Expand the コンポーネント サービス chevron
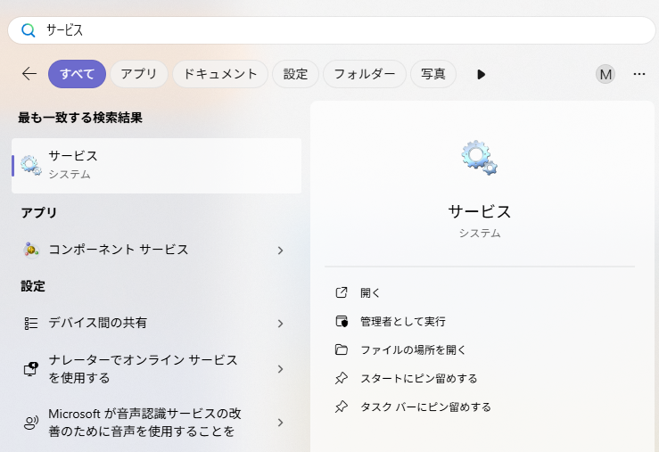The width and height of the screenshot is (659, 452). [x=280, y=251]
